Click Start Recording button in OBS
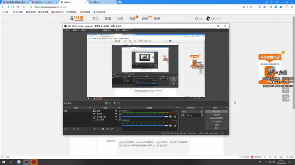Screen dimensions: 295x165 click(216, 115)
